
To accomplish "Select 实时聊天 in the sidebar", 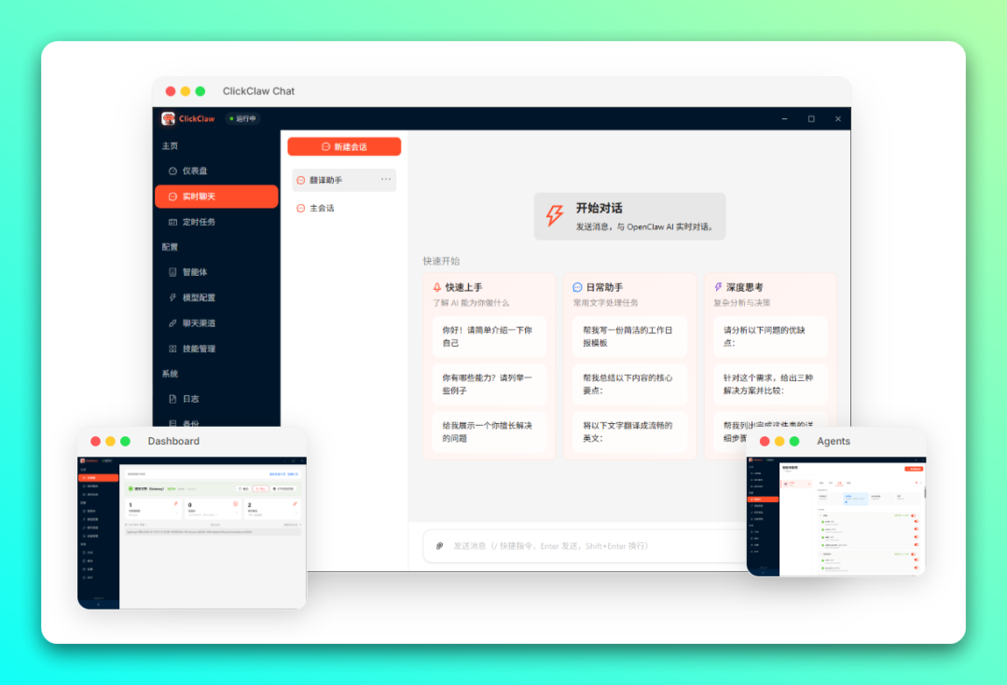I will tap(215, 197).
